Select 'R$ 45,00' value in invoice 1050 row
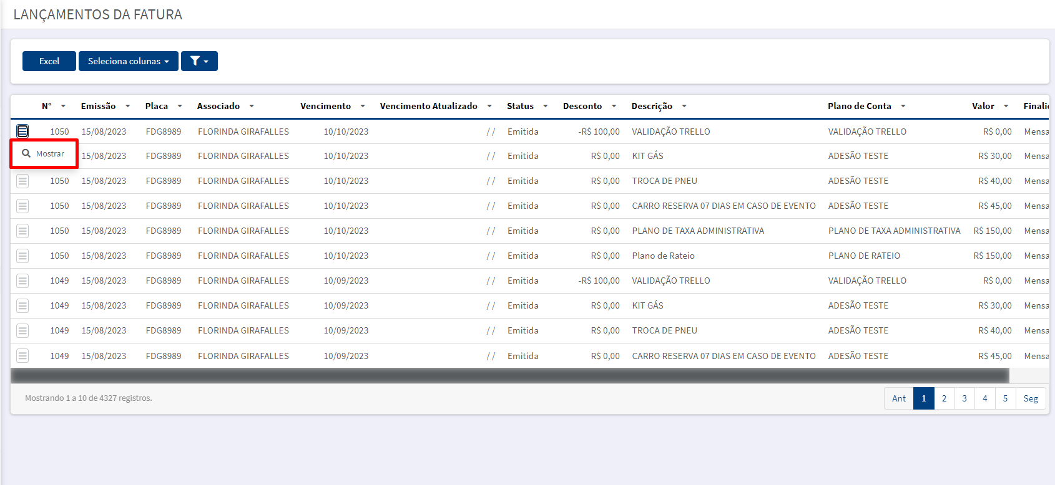The image size is (1055, 485). coord(995,206)
